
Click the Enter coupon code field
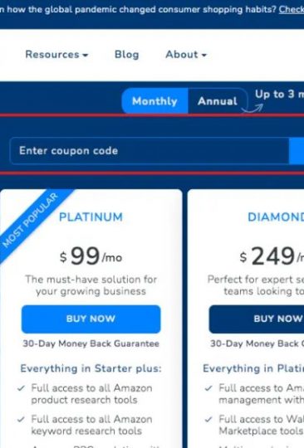point(149,151)
